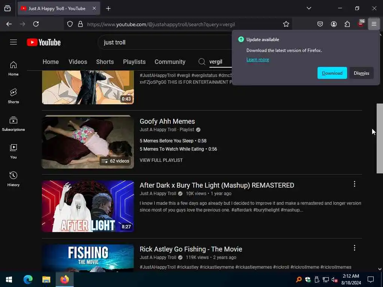Dismiss the Firefox update notification
Image resolution: width=383 pixels, height=287 pixels.
coord(361,73)
